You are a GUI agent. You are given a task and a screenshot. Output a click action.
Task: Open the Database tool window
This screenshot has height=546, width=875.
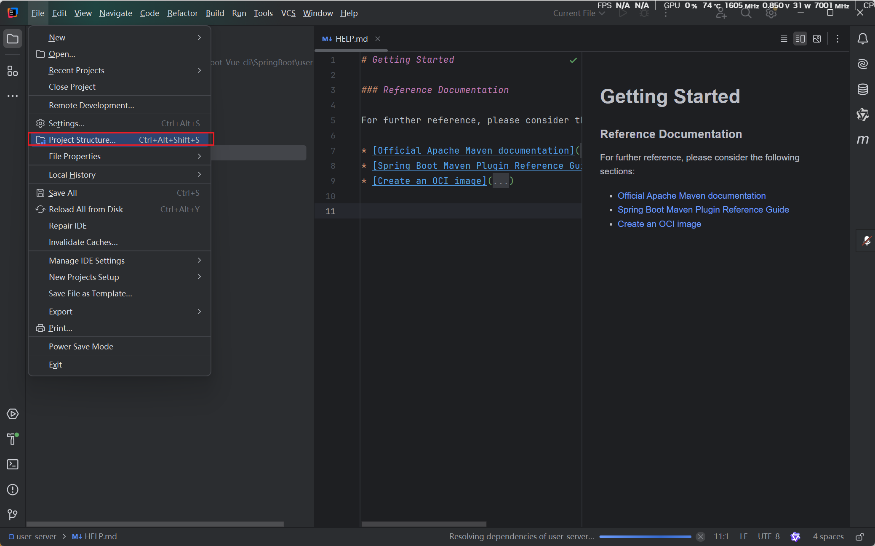click(x=862, y=89)
